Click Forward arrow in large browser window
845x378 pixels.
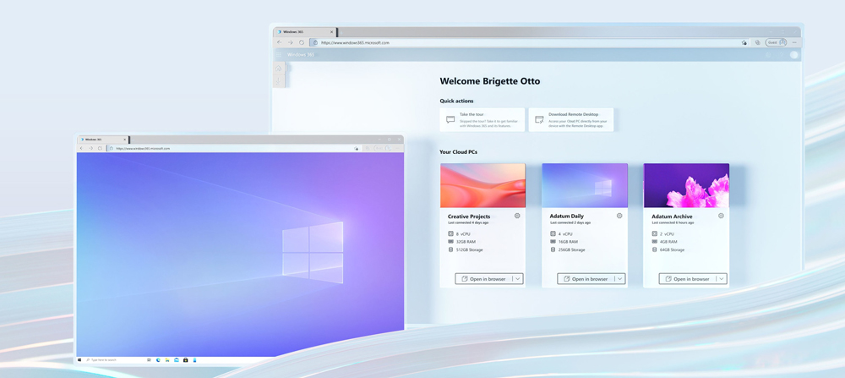point(290,42)
